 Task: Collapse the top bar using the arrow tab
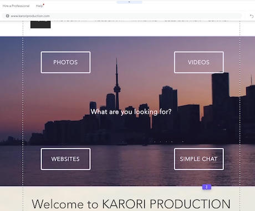[129, 2]
